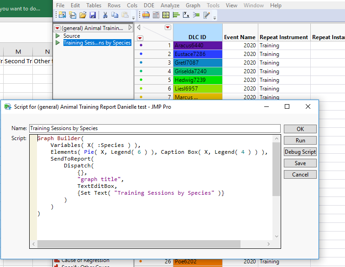Open the DOE menu
345x267 pixels.
coord(149,5)
